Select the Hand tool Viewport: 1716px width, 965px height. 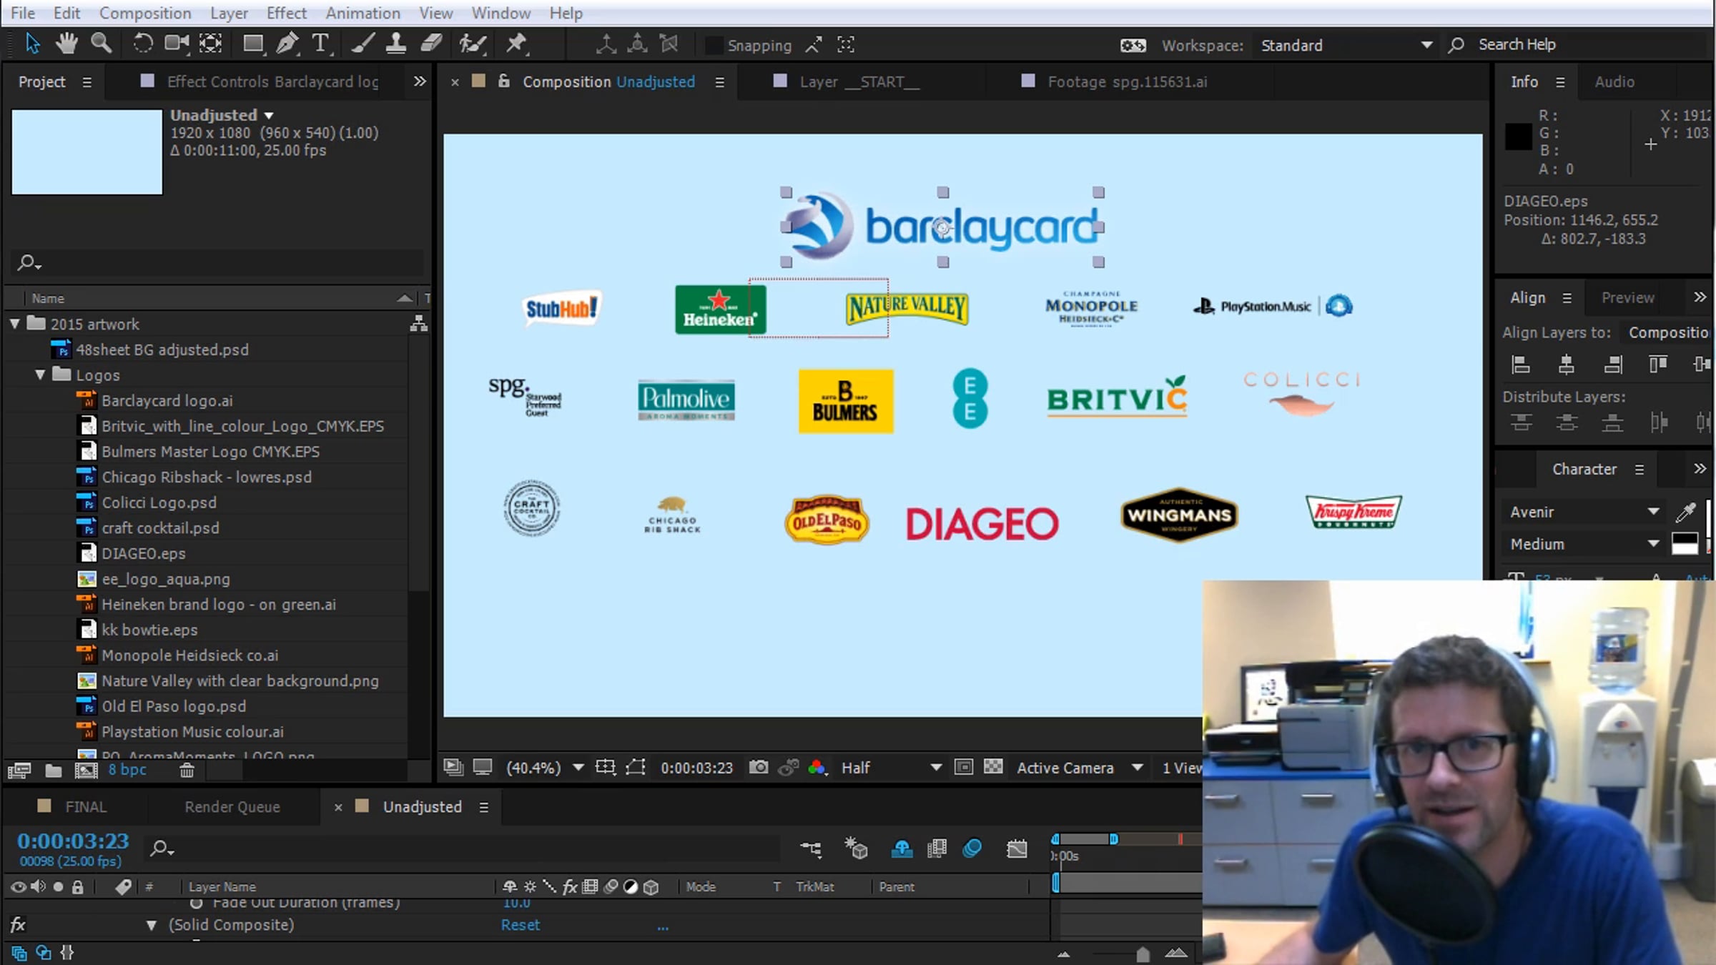point(66,44)
